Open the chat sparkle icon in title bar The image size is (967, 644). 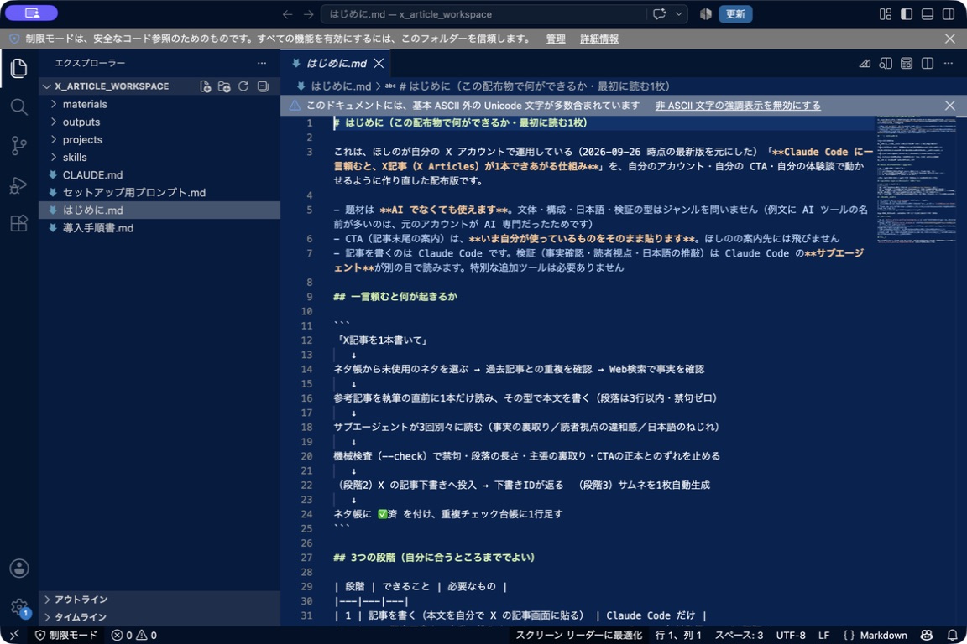point(659,14)
